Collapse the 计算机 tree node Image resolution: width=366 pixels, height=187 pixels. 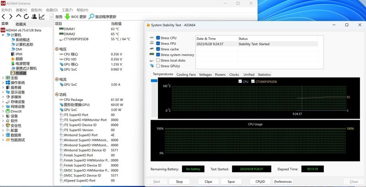[3, 35]
